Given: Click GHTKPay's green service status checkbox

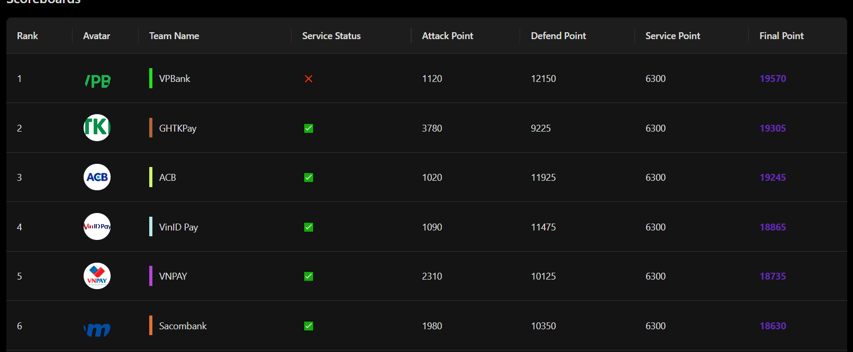Looking at the screenshot, I should (308, 128).
